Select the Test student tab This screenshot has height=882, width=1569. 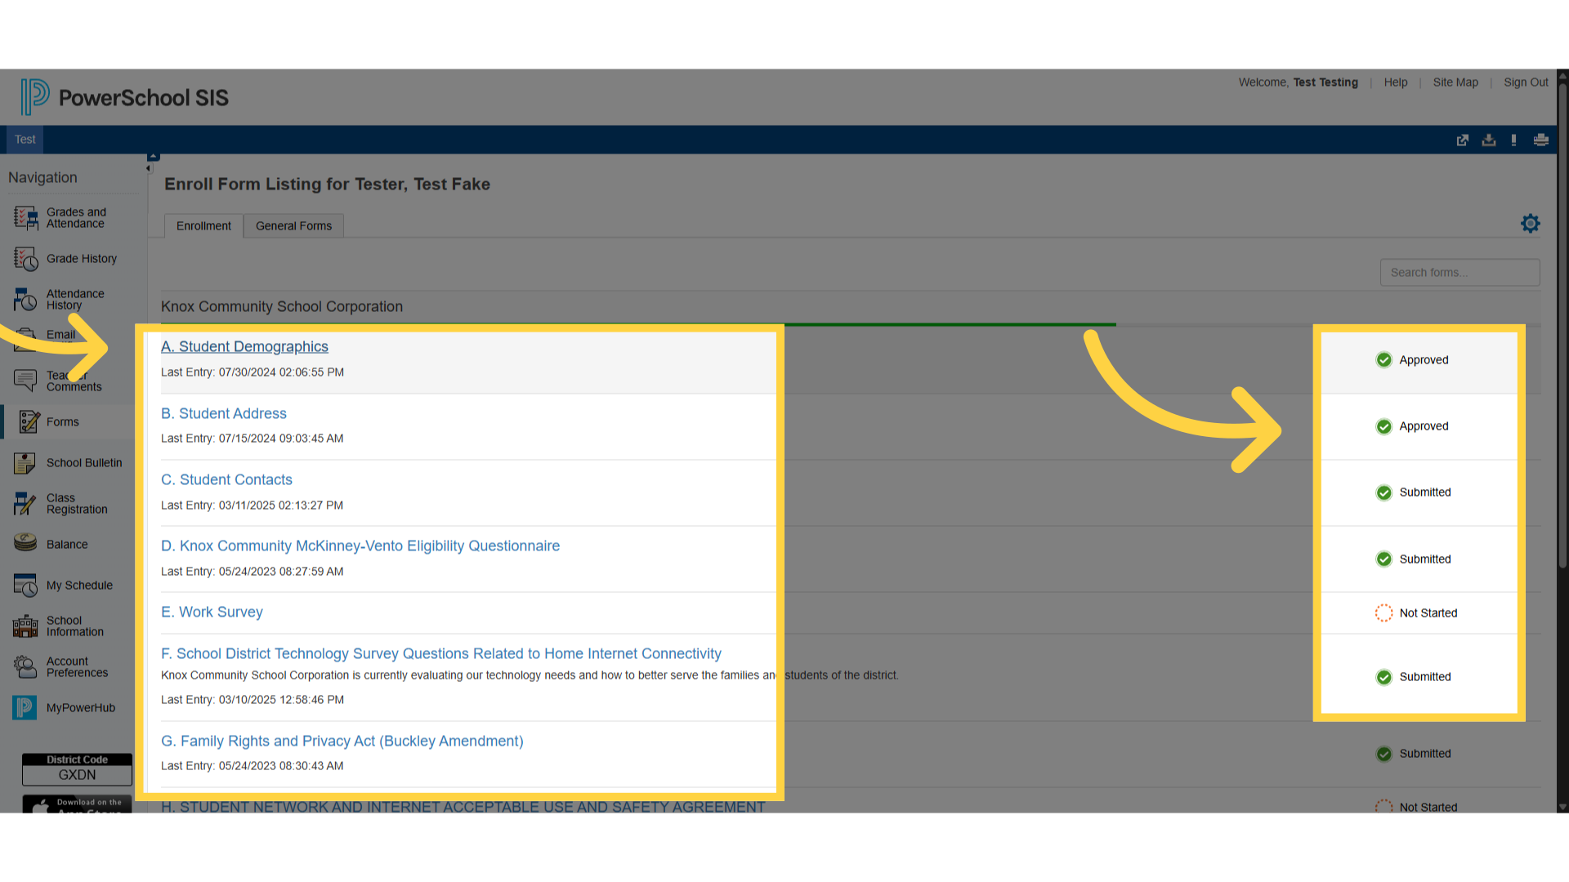(25, 140)
